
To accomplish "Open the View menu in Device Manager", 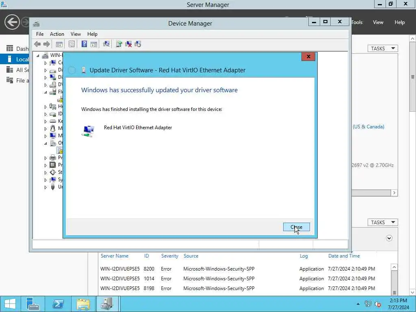I will pos(76,34).
